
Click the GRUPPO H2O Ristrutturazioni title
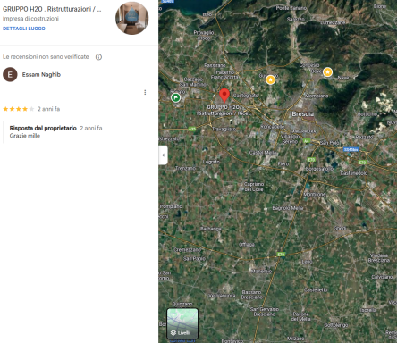[52, 9]
